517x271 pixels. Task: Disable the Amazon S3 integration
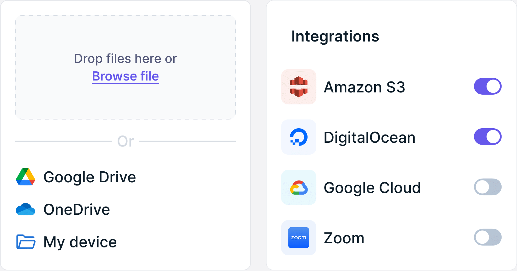487,86
